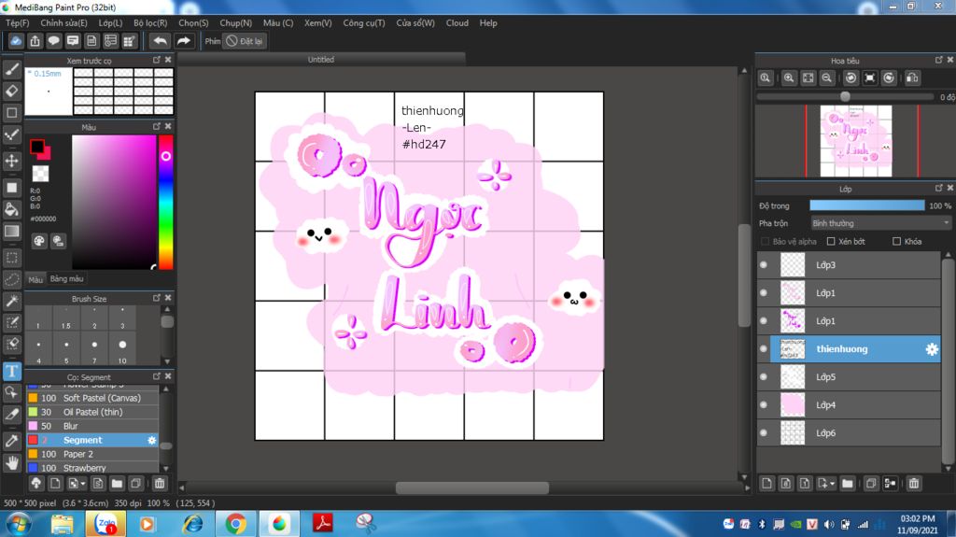956x537 pixels.
Task: Toggle visibility of thienhuong layer
Action: [764, 349]
